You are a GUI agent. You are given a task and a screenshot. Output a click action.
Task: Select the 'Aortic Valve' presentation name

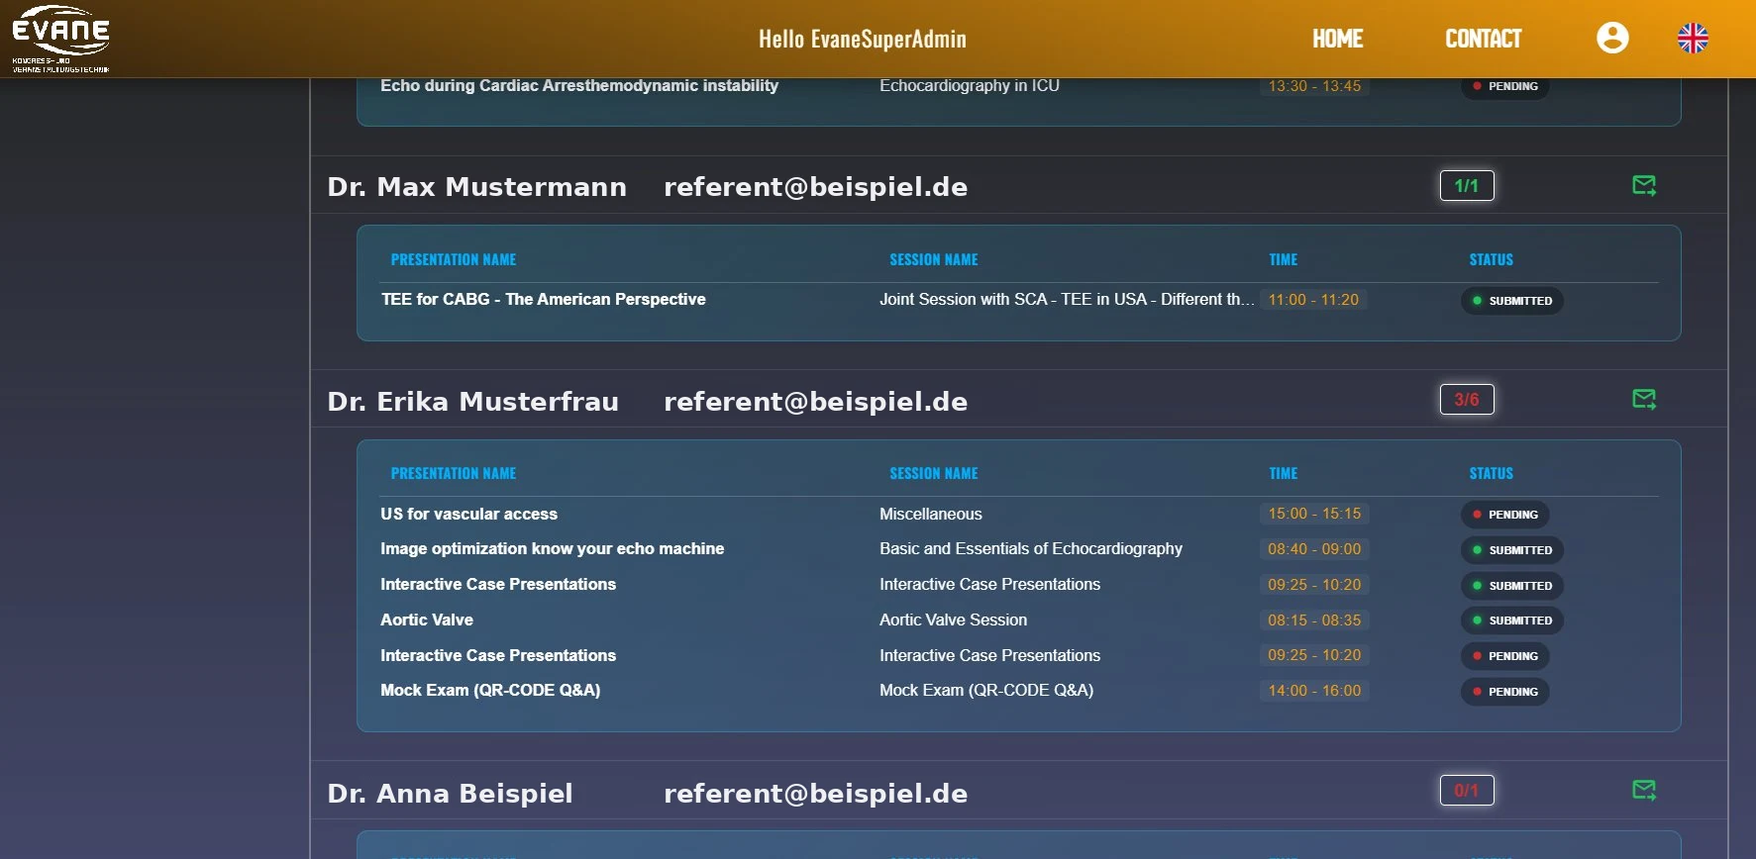pos(427,620)
